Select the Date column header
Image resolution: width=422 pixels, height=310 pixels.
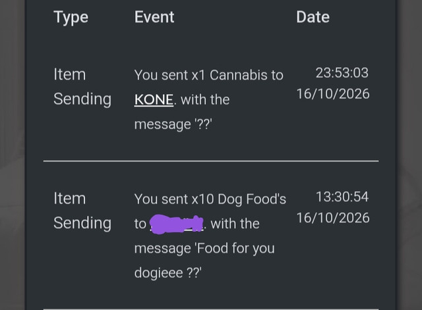click(313, 17)
